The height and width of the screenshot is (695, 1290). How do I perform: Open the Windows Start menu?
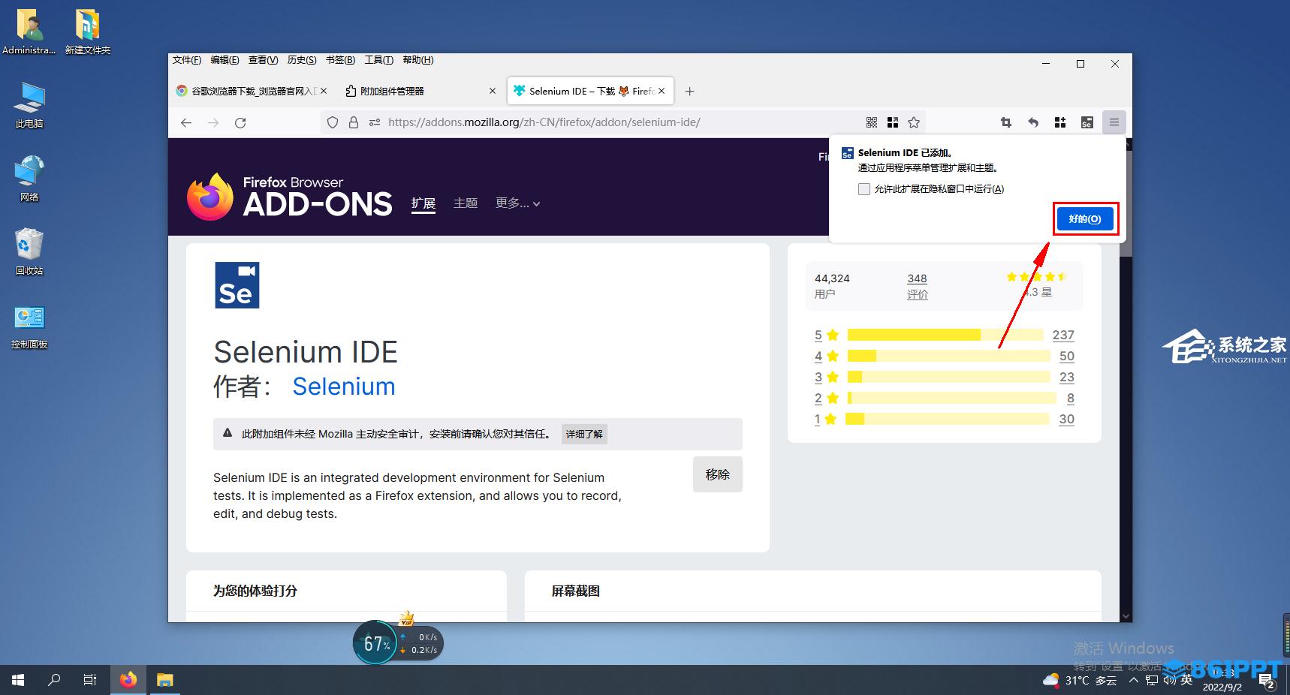(18, 680)
